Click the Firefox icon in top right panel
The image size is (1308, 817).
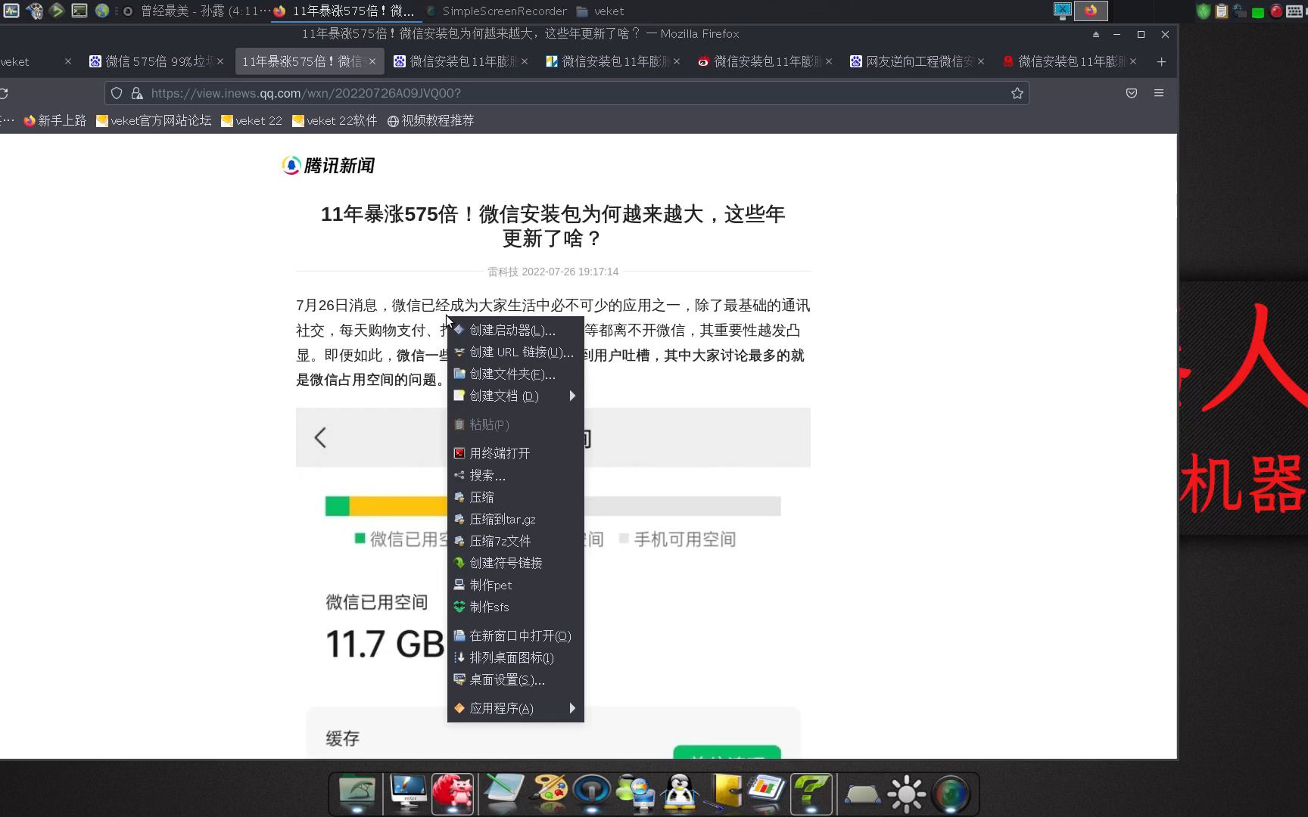1091,11
